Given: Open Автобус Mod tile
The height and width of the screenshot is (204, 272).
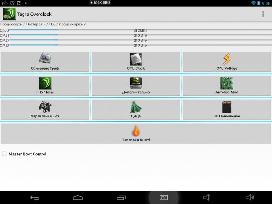Looking at the screenshot, I should click(227, 86).
